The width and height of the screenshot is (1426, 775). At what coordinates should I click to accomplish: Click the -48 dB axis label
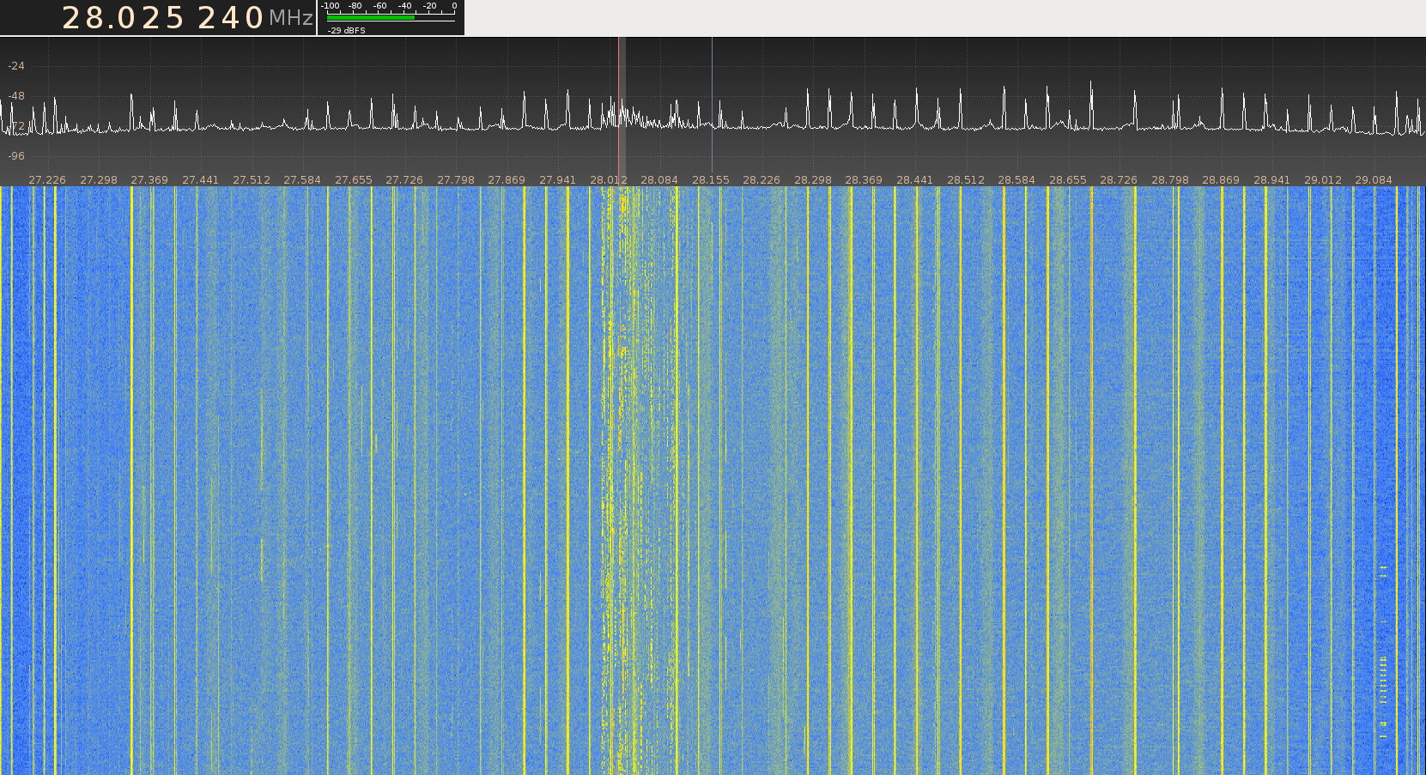pos(16,96)
